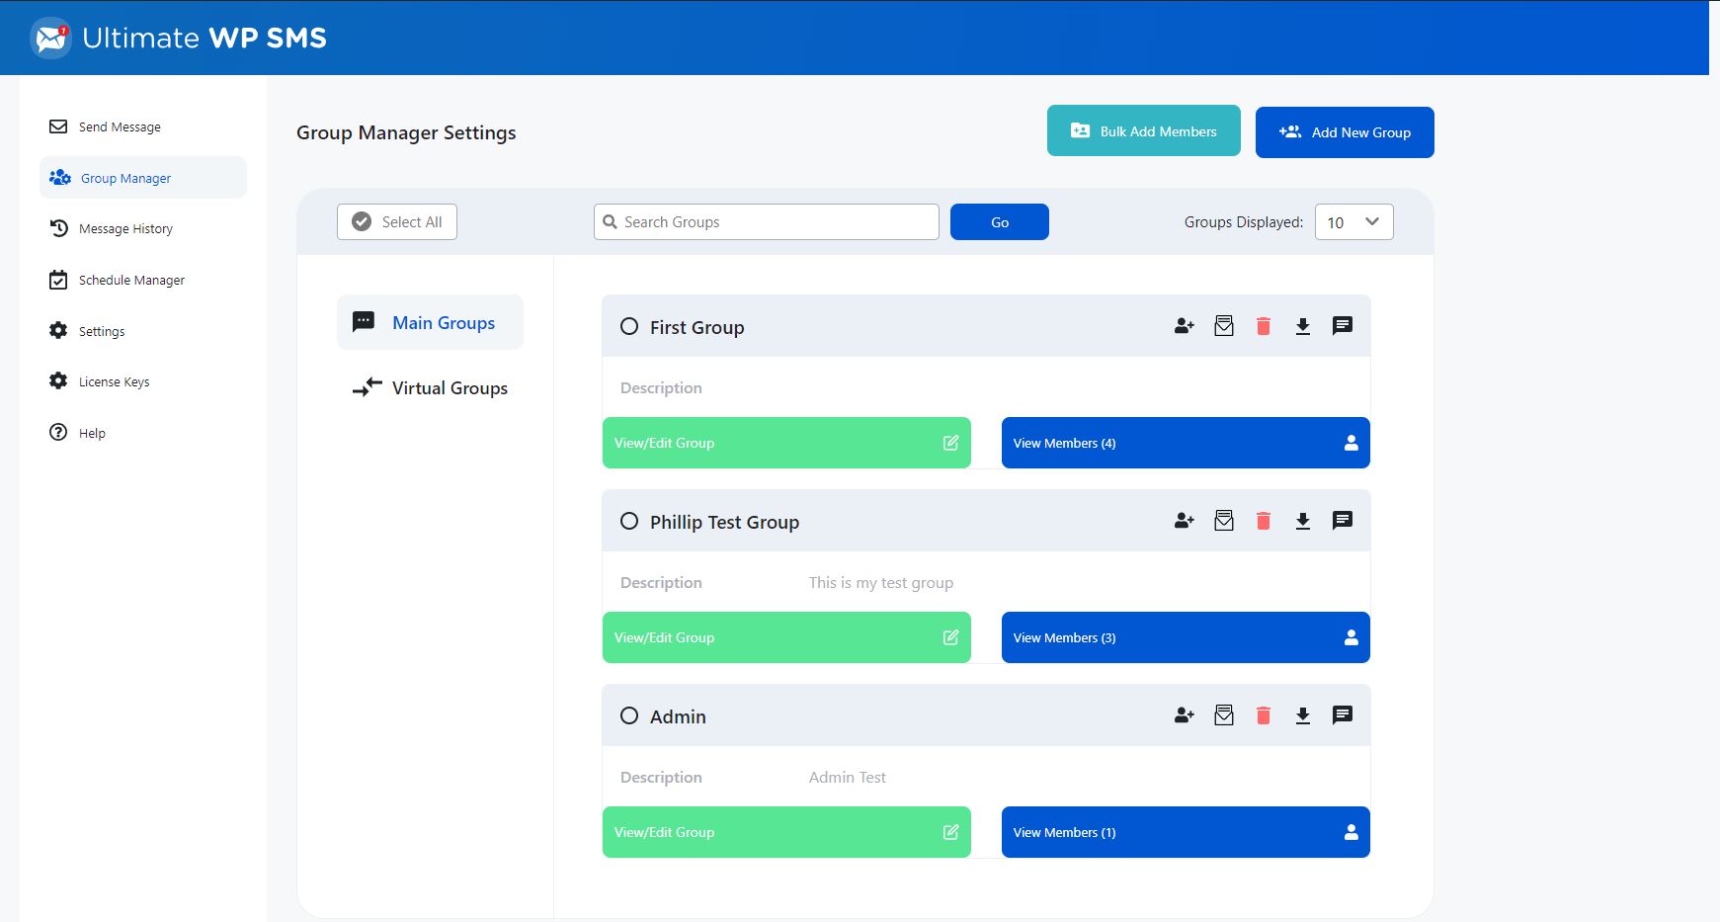Click View/Edit Group for Admin
This screenshot has height=922, width=1720.
[785, 832]
